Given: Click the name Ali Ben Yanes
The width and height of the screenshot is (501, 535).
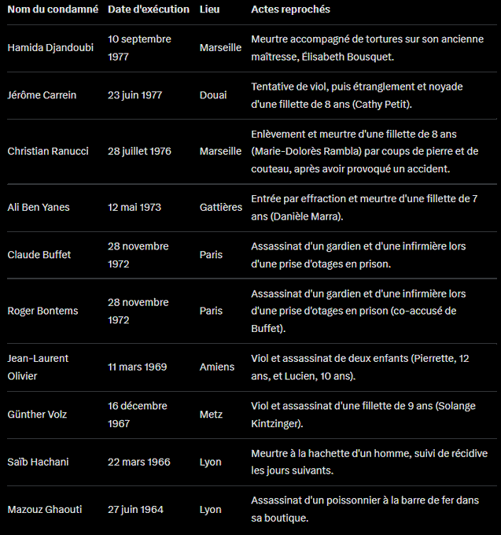Looking at the screenshot, I should pyautogui.click(x=39, y=208).
